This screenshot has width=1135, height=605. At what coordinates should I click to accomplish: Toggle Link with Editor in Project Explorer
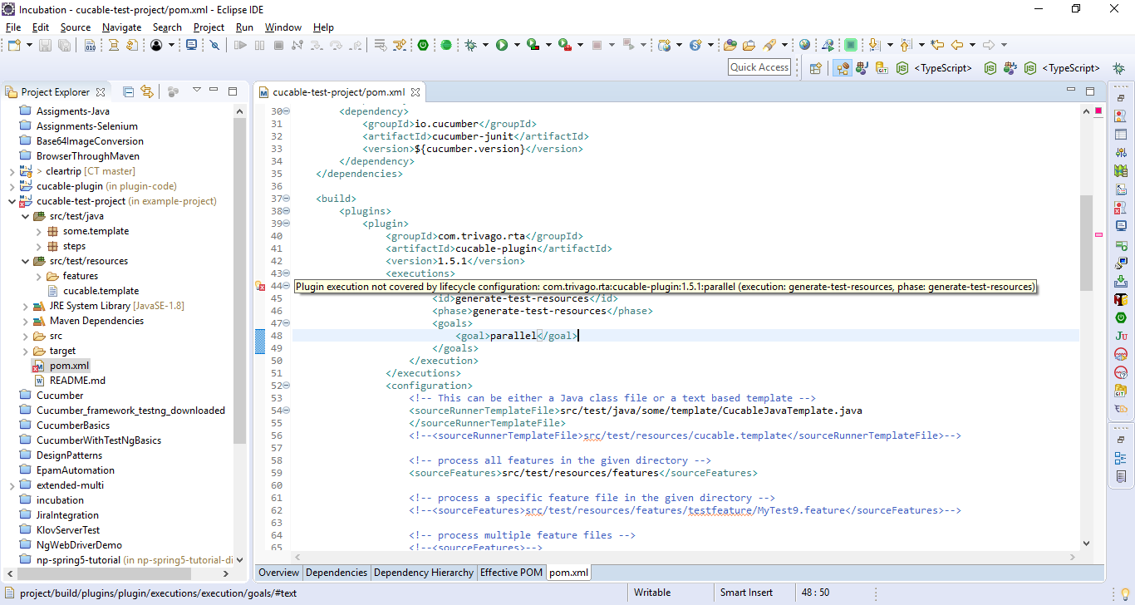point(147,91)
